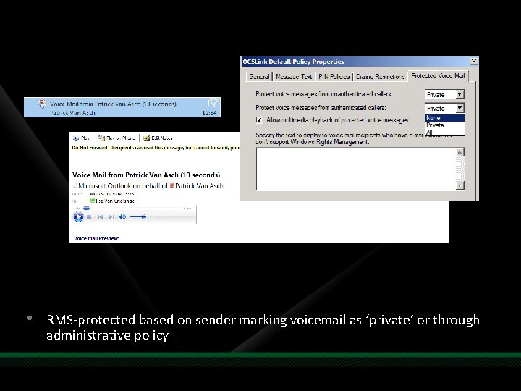Image resolution: width=521 pixels, height=391 pixels.
Task: Open the PIN Policies tab
Action: click(x=334, y=77)
